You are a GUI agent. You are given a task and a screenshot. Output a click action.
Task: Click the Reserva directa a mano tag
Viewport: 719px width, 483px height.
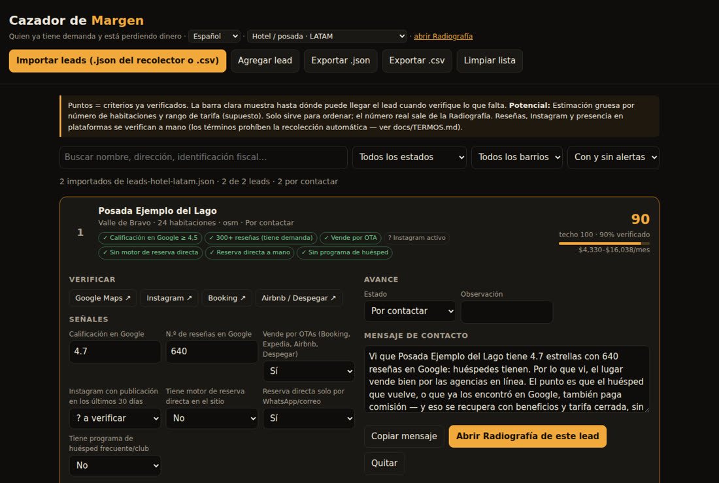click(250, 252)
